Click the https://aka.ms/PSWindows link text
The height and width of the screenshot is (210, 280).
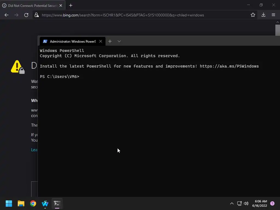point(229,66)
